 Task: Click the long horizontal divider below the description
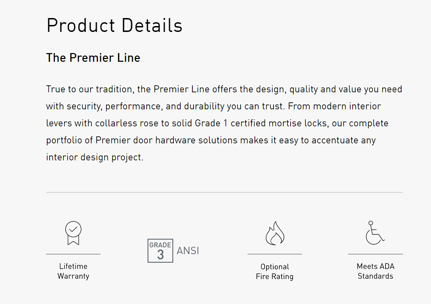[x=224, y=192]
